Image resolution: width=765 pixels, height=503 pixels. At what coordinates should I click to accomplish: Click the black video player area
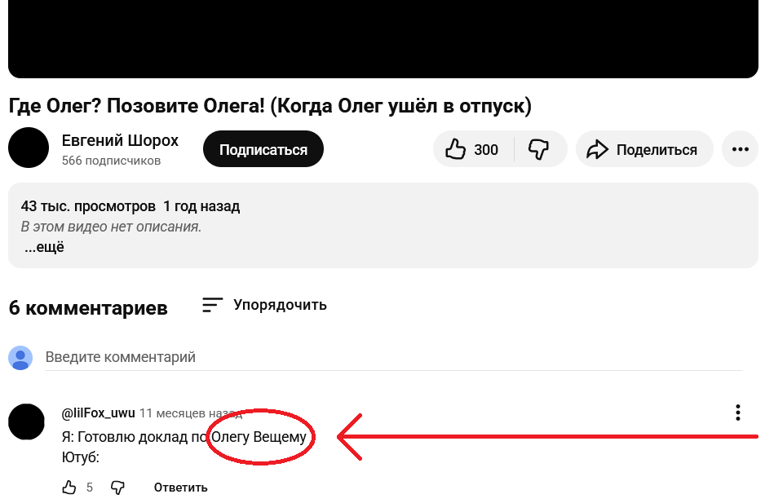[382, 38]
